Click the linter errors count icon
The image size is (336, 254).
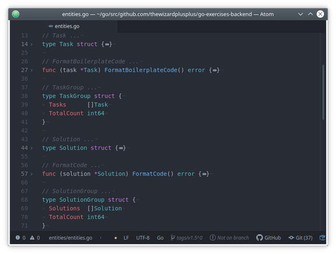point(18,238)
